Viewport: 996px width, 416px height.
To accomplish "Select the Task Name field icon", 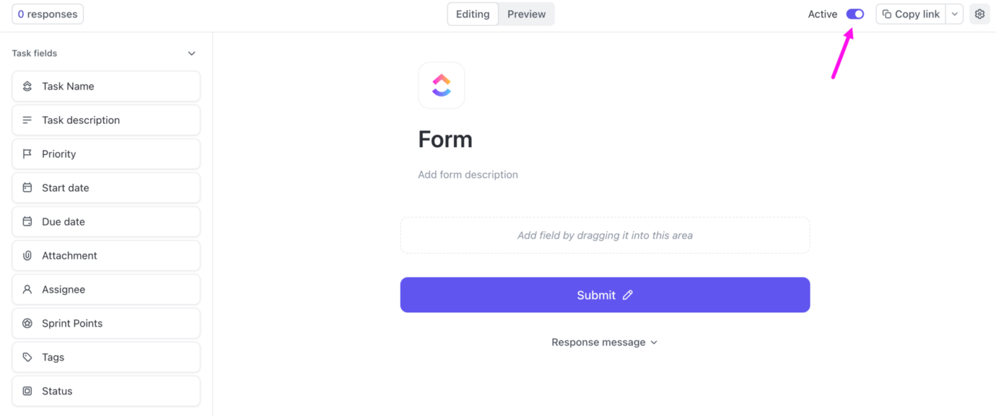I will coord(27,86).
